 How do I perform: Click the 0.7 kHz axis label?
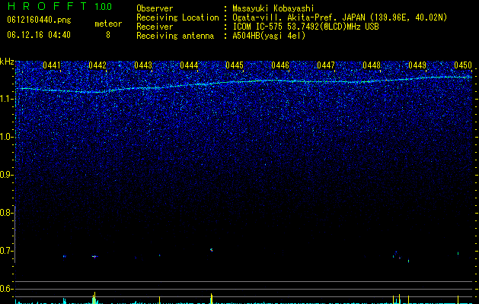tap(6, 251)
